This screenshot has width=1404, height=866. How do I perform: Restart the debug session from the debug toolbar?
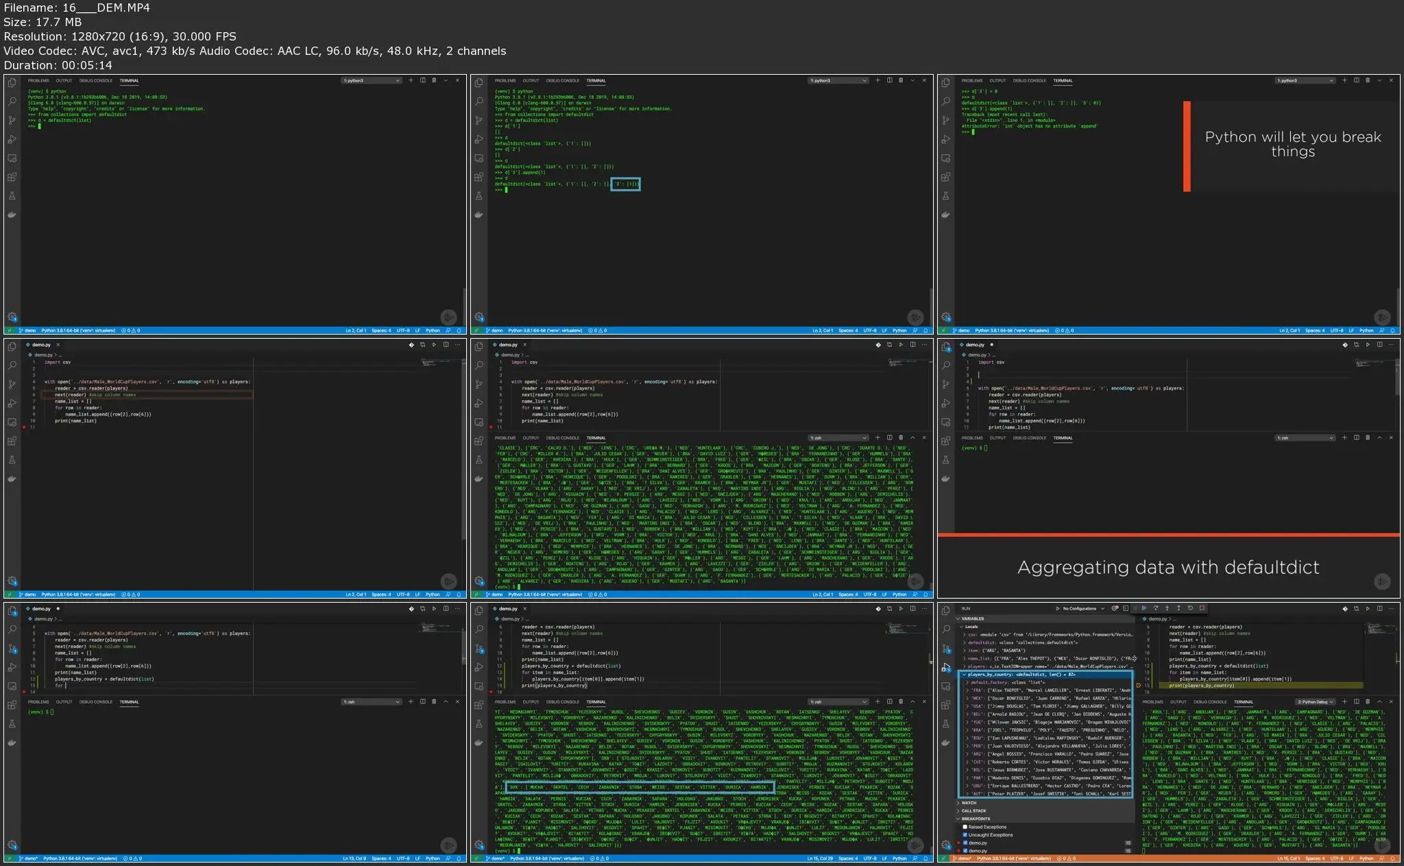1190,608
